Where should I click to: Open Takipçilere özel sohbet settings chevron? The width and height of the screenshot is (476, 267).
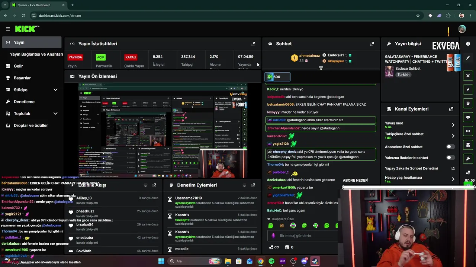coord(453,136)
